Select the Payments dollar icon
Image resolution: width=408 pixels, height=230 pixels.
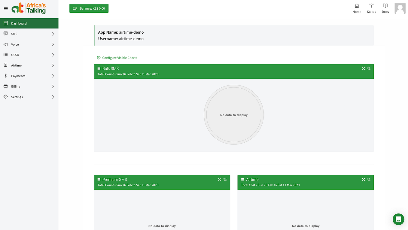(5, 76)
